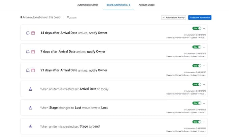Click the icon beside 'set Stage to Lead' automation

pos(30,126)
